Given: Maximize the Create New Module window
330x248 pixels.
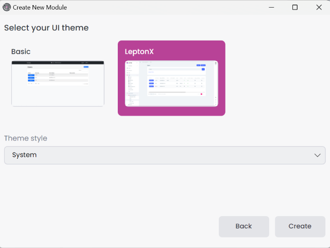Looking at the screenshot, I should (295, 7).
